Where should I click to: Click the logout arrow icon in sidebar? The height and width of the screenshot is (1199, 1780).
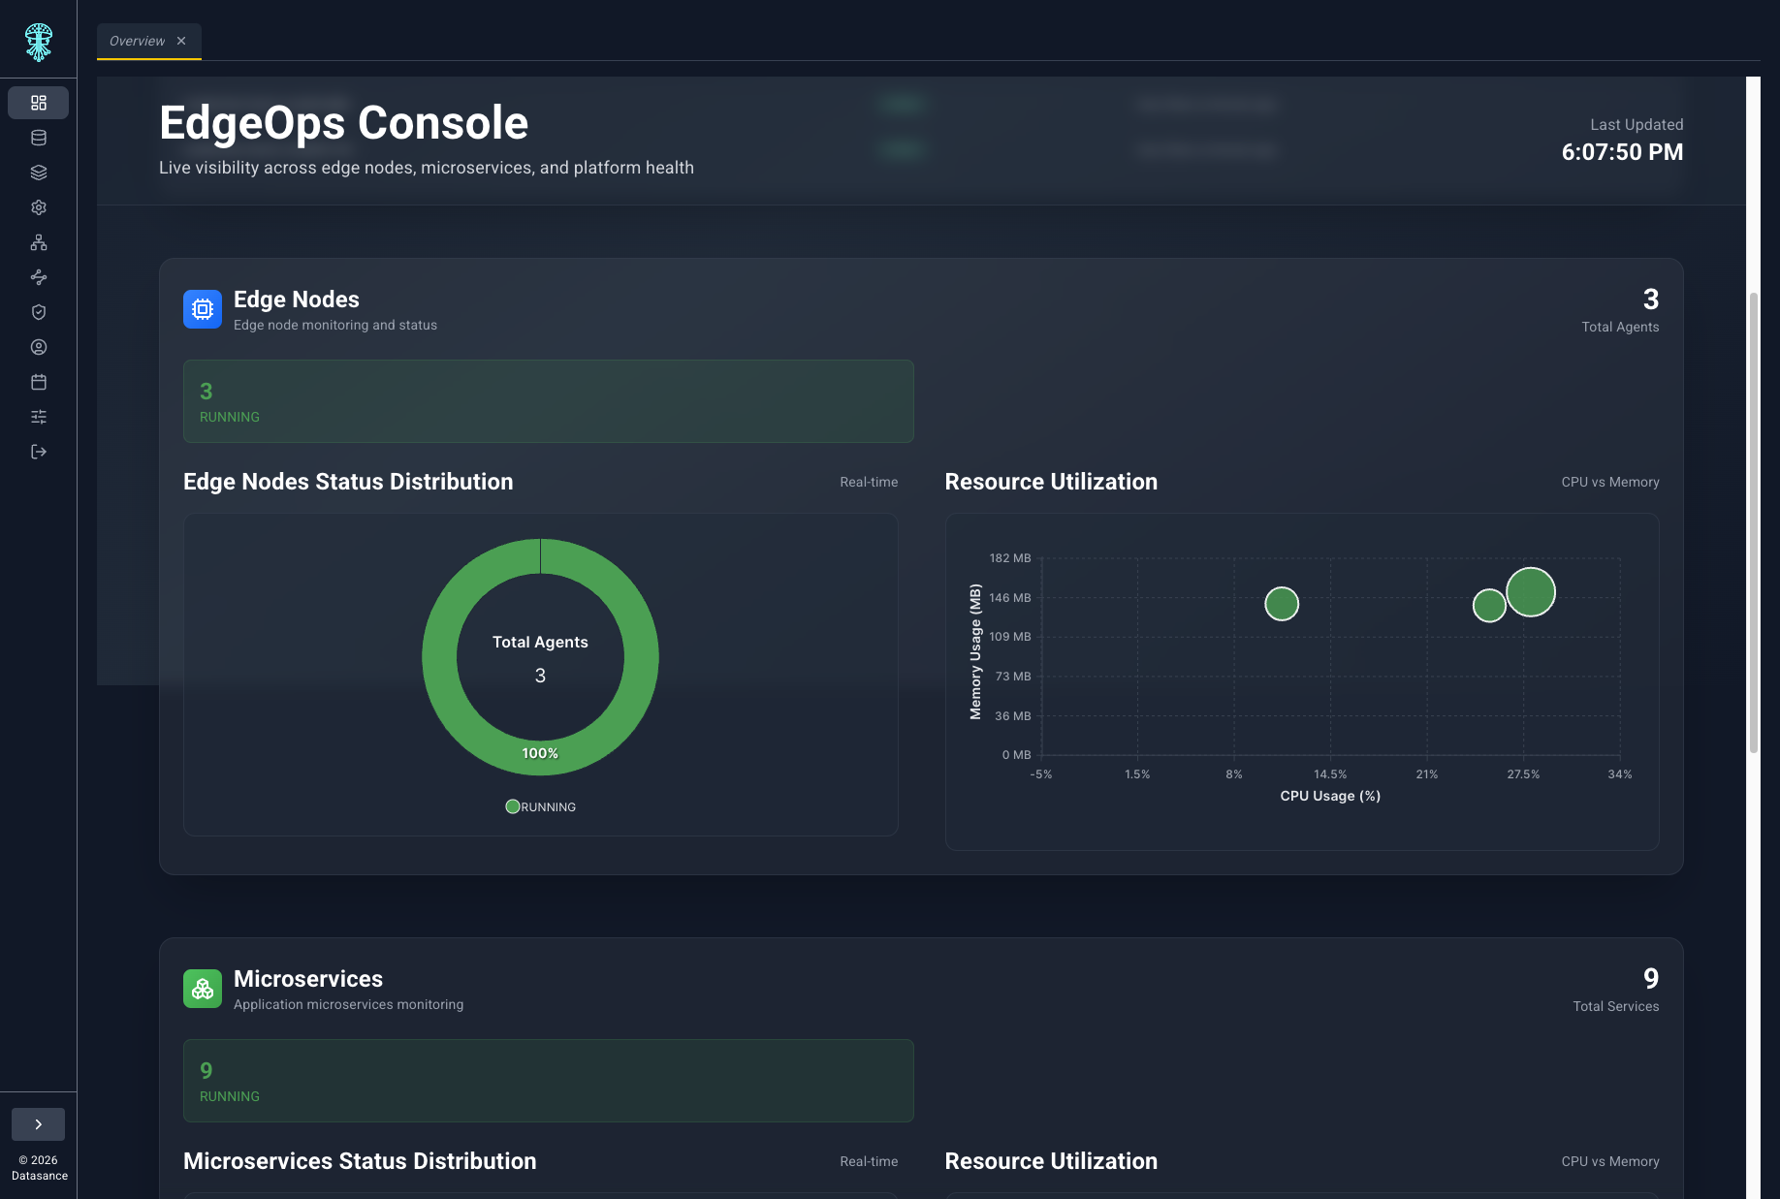pyautogui.click(x=39, y=452)
